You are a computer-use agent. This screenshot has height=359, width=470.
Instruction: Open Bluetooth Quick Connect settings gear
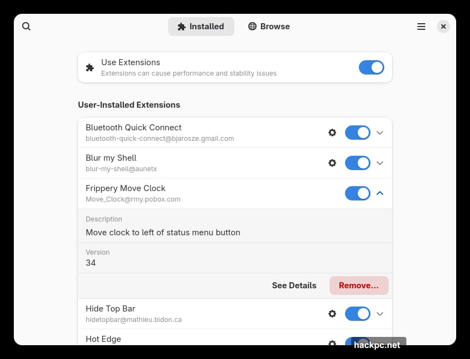coord(332,133)
